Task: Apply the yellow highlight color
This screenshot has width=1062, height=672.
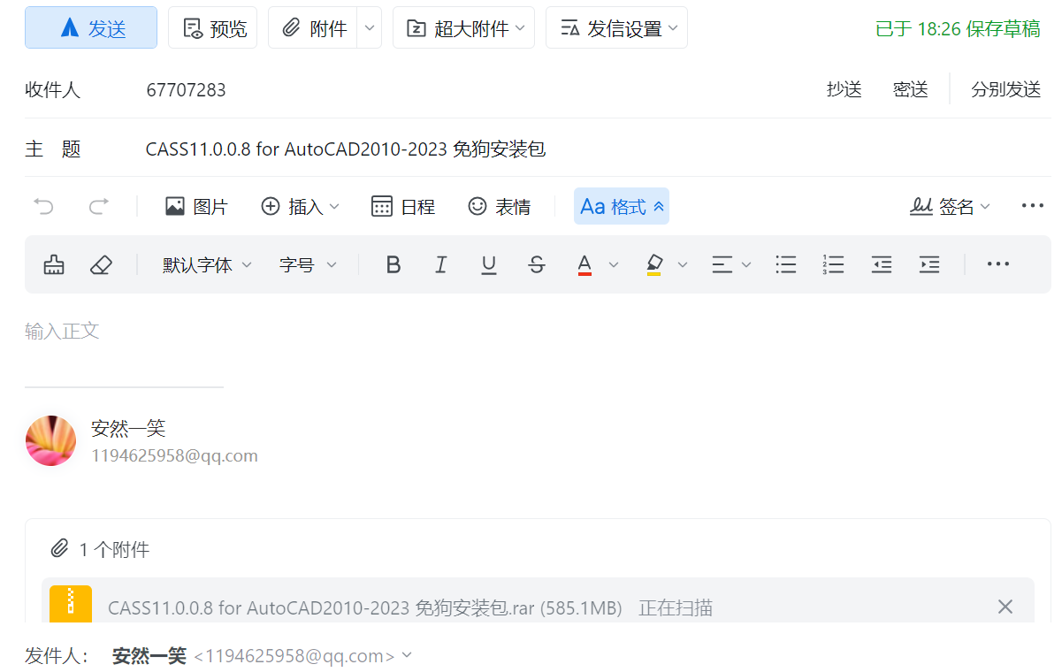Action: click(x=653, y=264)
